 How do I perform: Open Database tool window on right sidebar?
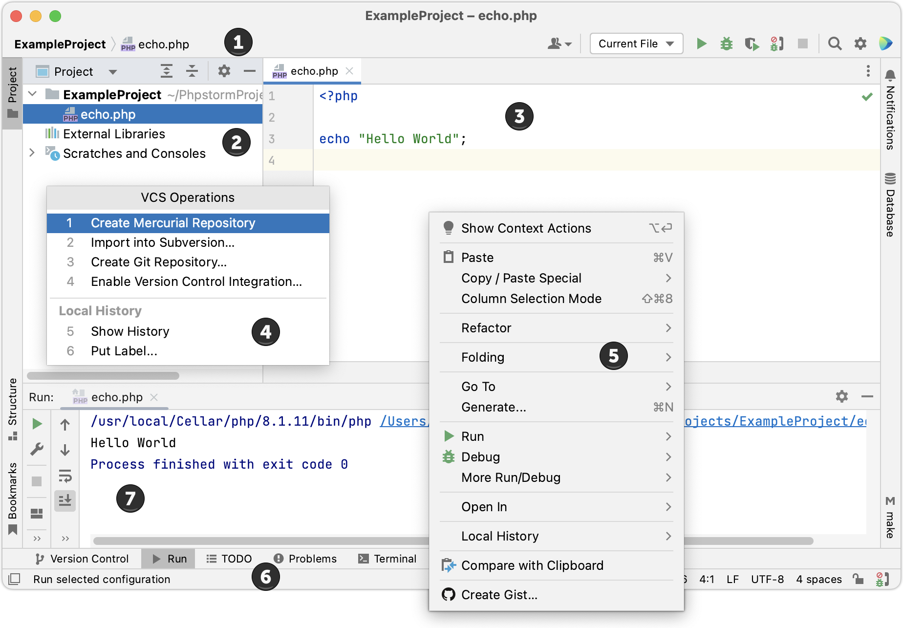[x=890, y=205]
